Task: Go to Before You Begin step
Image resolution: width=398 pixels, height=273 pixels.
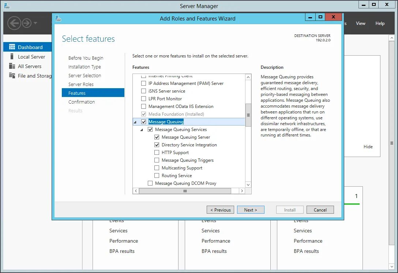Action: (86, 58)
